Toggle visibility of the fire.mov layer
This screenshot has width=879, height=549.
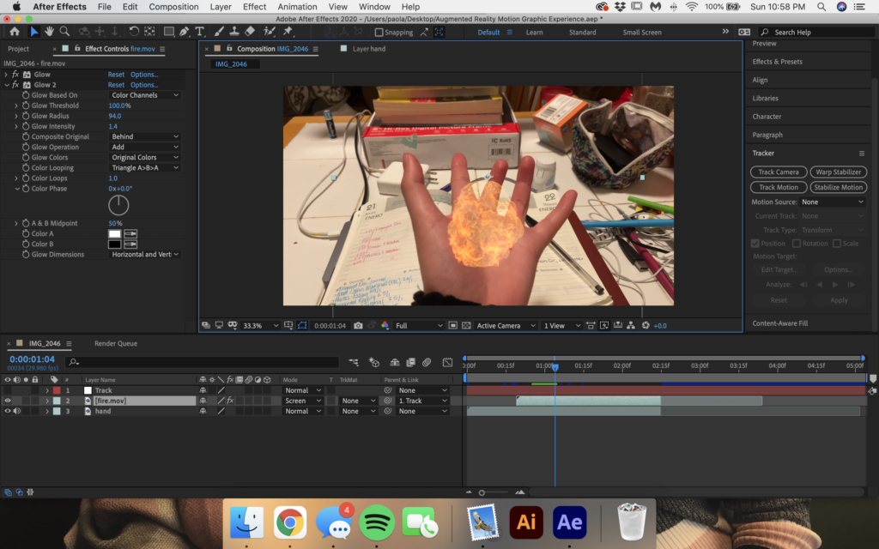pos(8,401)
